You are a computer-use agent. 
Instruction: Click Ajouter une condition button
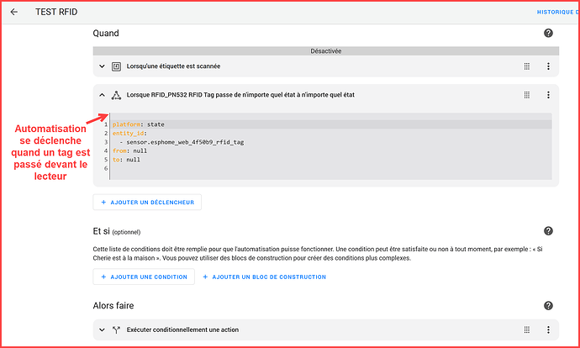(x=143, y=277)
